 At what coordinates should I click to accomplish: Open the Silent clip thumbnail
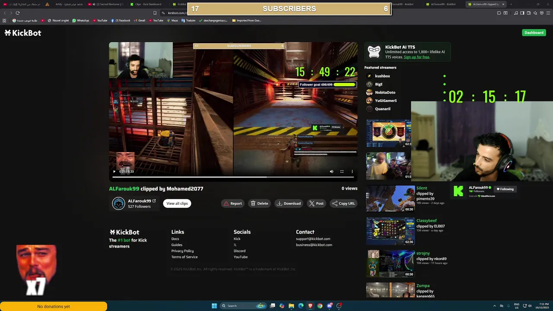(x=390, y=199)
